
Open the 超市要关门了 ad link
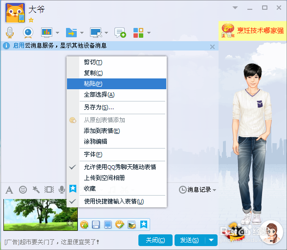pos(52,242)
